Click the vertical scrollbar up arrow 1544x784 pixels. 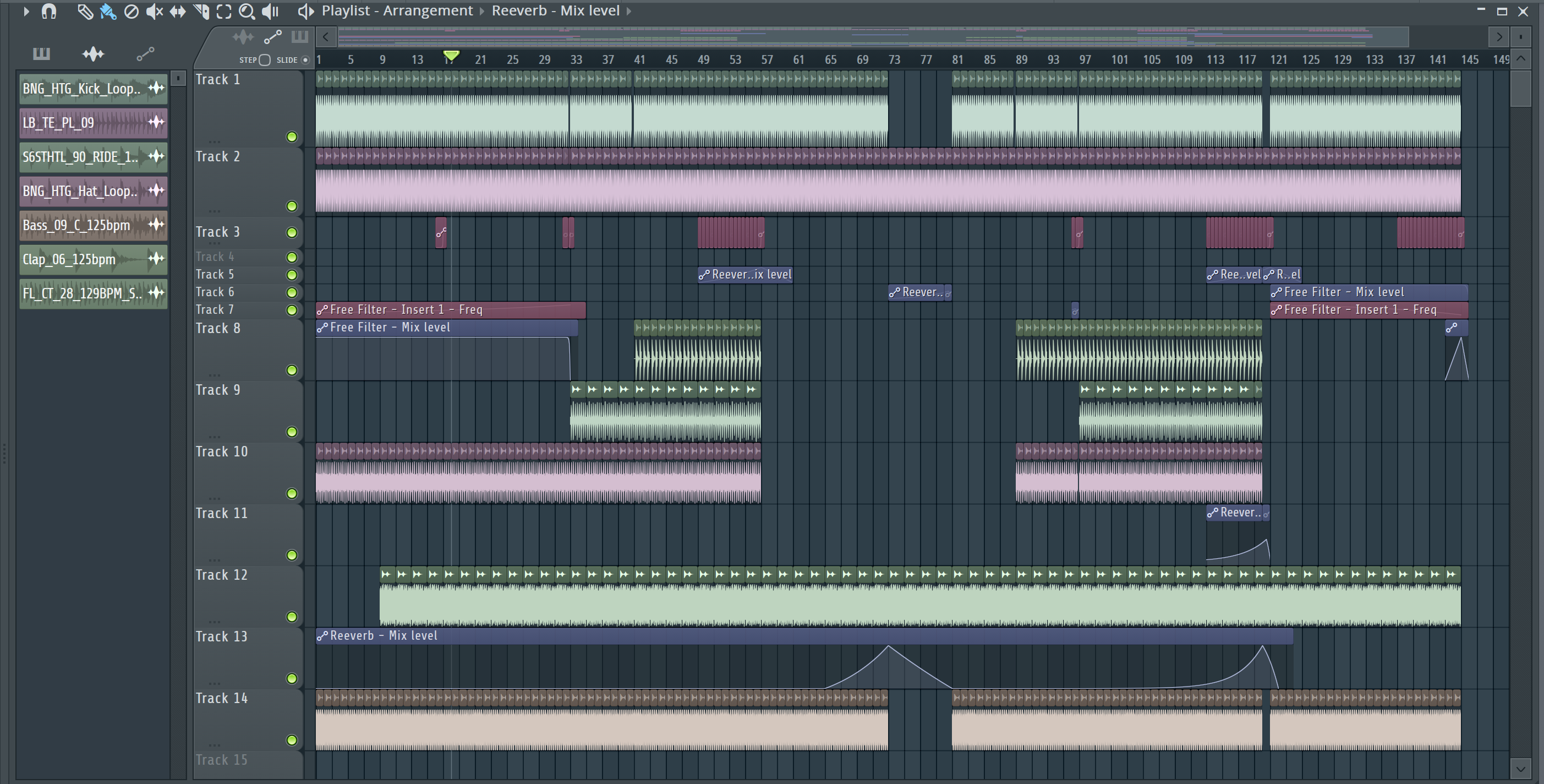coord(1521,59)
